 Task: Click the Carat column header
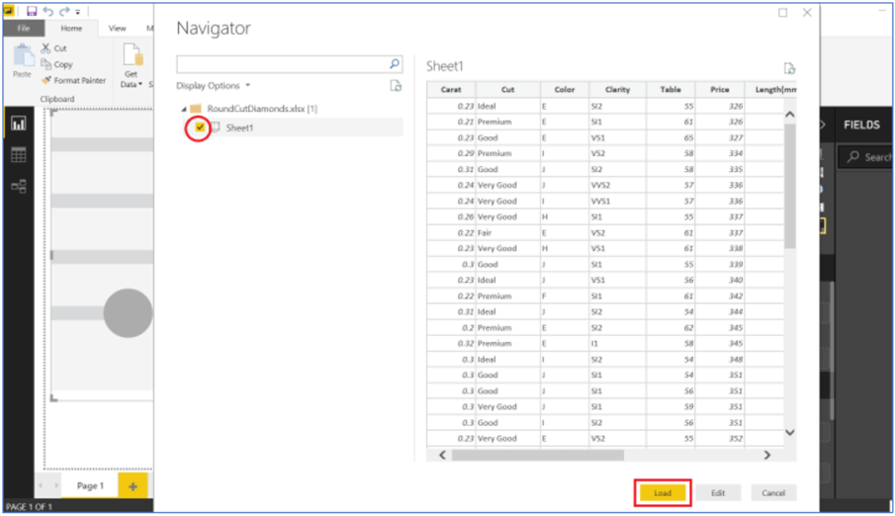pyautogui.click(x=451, y=90)
